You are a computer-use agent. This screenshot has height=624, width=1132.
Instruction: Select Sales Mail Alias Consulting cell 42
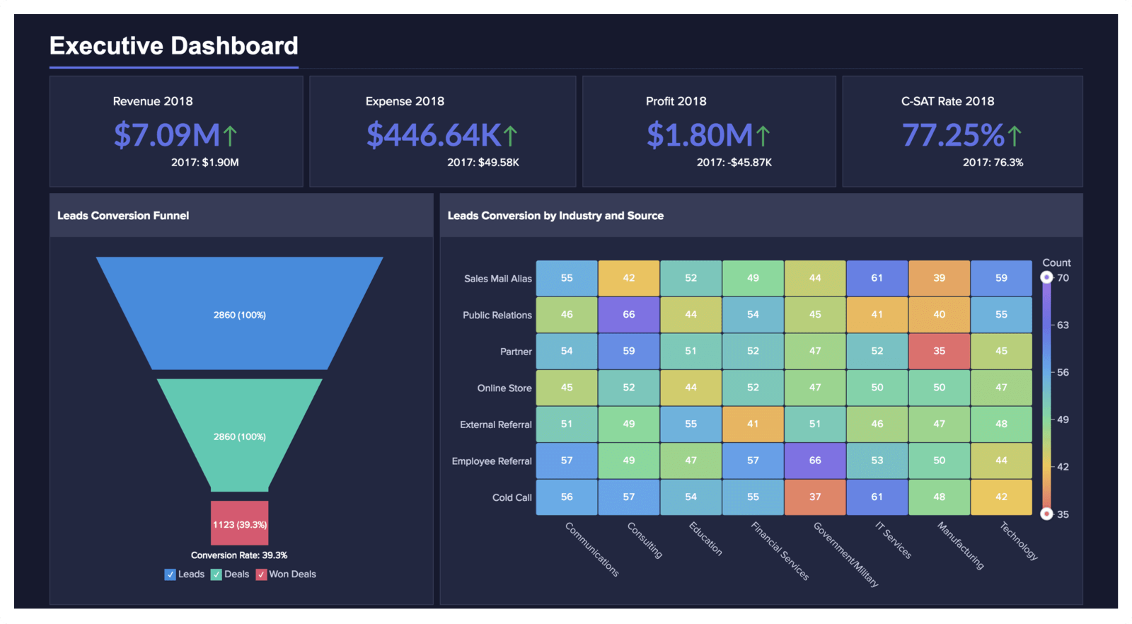point(629,278)
